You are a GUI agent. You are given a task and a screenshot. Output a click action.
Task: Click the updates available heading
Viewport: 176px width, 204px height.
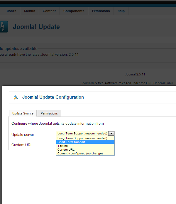(19, 48)
